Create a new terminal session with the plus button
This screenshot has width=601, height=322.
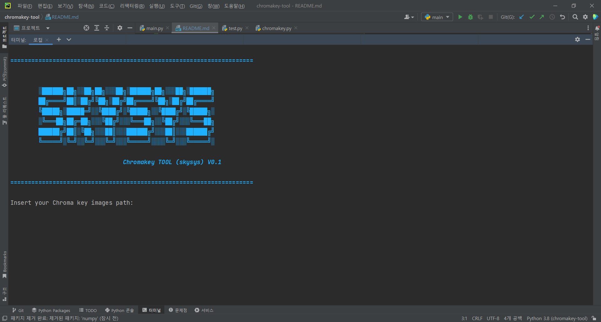(x=59, y=39)
